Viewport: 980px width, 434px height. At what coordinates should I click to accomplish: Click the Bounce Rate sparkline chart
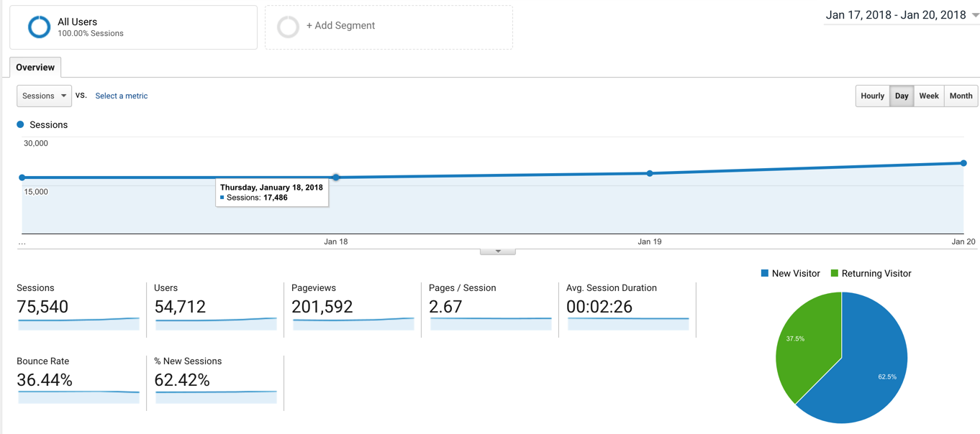point(78,397)
